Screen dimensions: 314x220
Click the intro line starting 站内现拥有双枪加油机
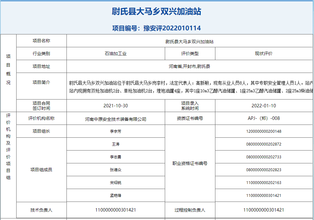(x=191, y=91)
